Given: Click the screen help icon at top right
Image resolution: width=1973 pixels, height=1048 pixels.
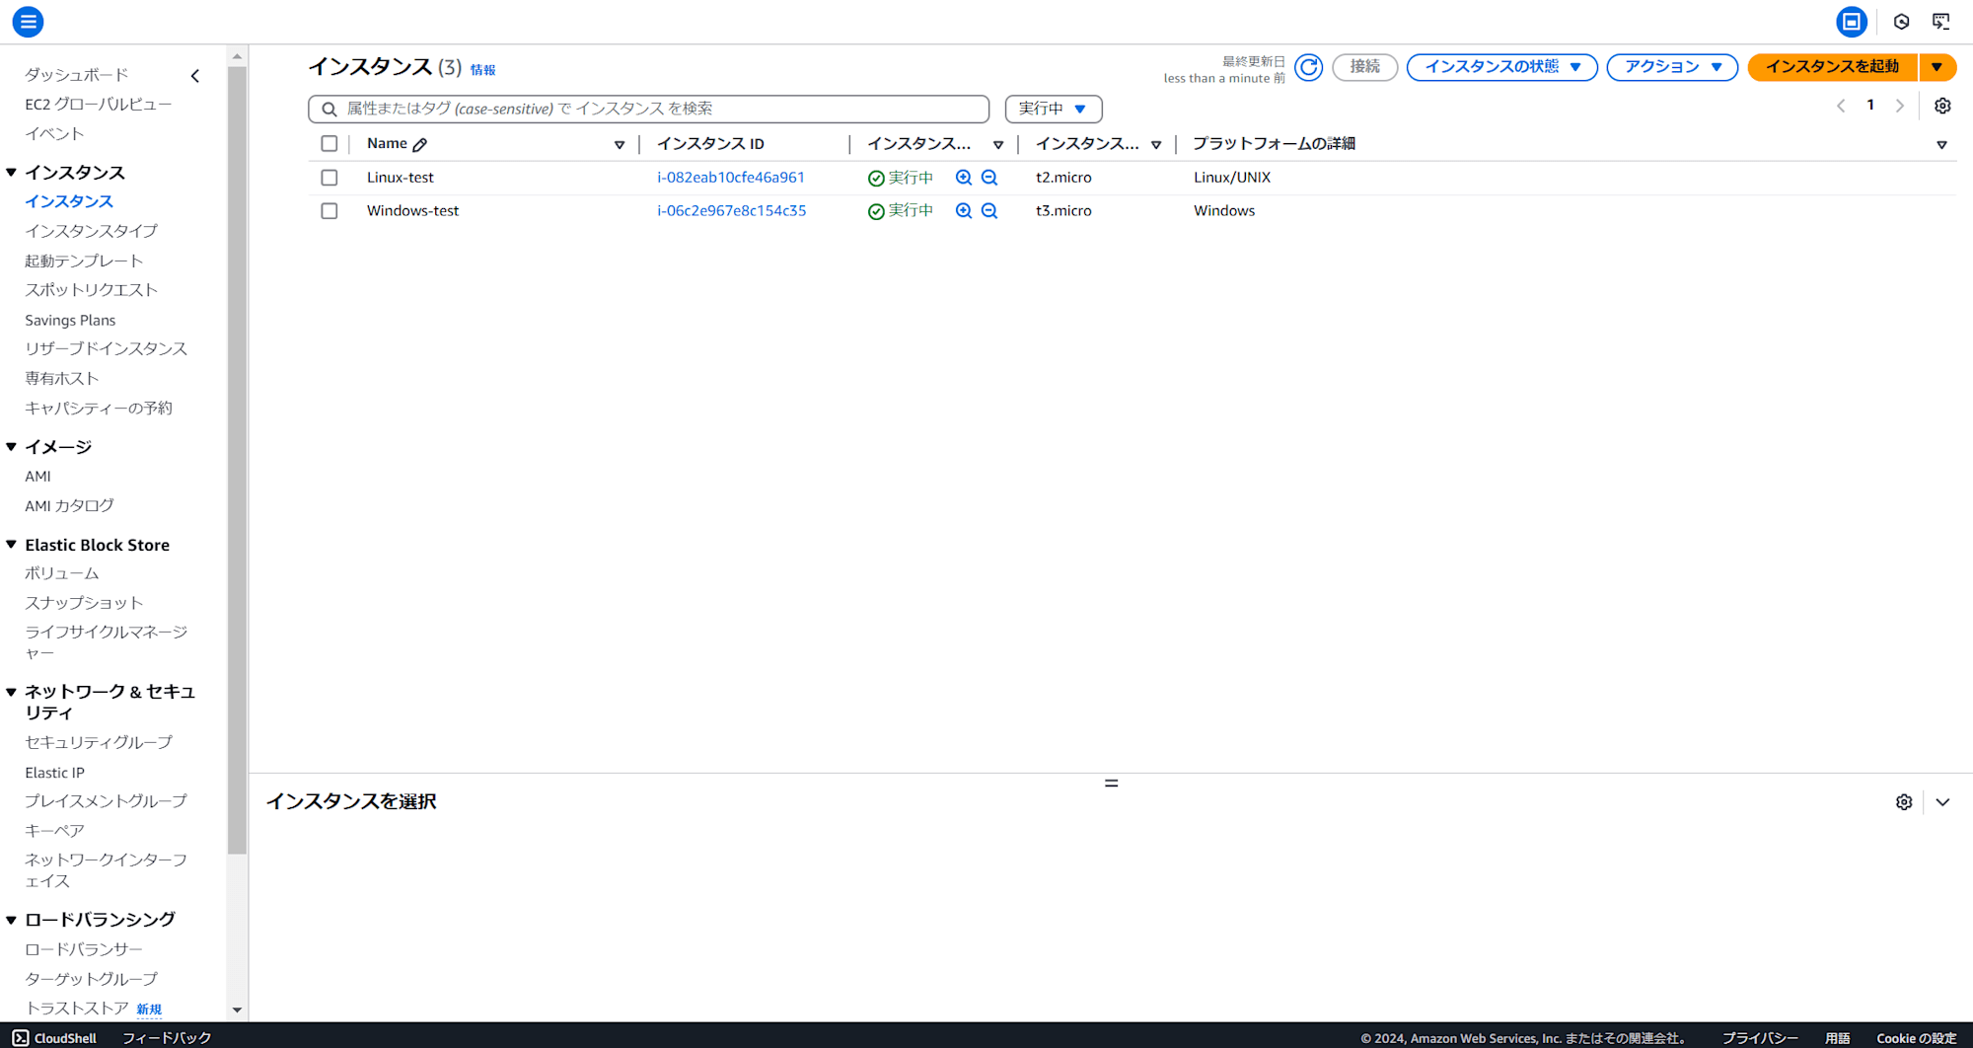Looking at the screenshot, I should pos(1941,21).
